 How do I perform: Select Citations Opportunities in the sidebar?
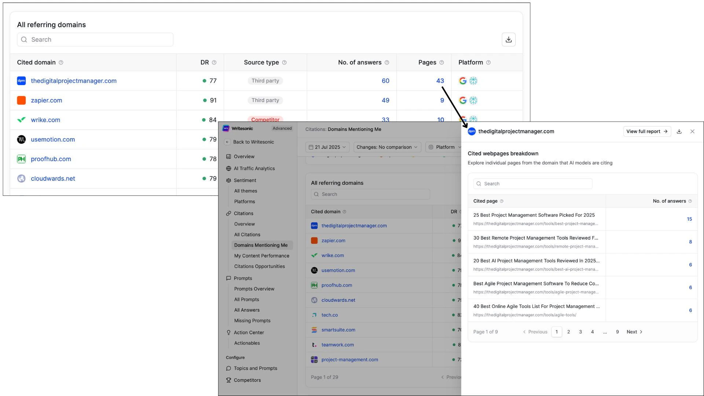pyautogui.click(x=259, y=267)
